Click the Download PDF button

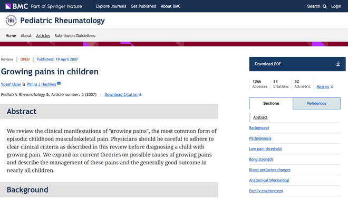click(x=297, y=64)
